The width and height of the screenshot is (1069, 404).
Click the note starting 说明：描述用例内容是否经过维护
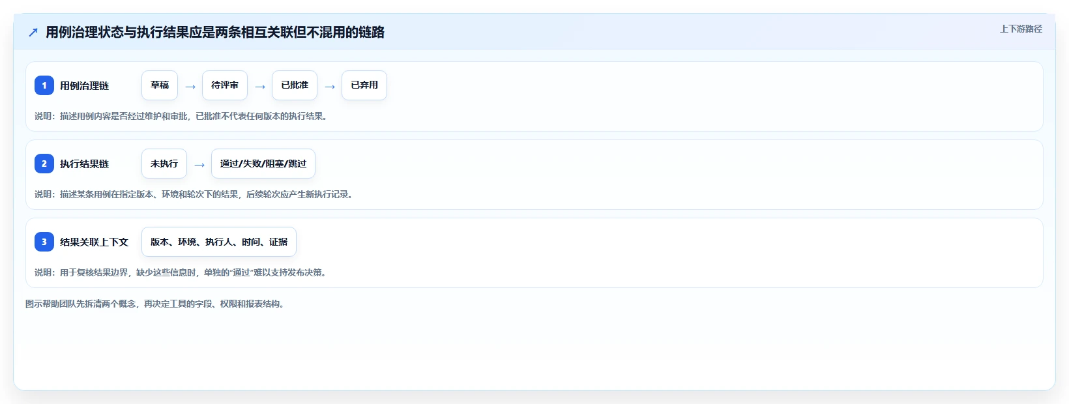point(182,116)
